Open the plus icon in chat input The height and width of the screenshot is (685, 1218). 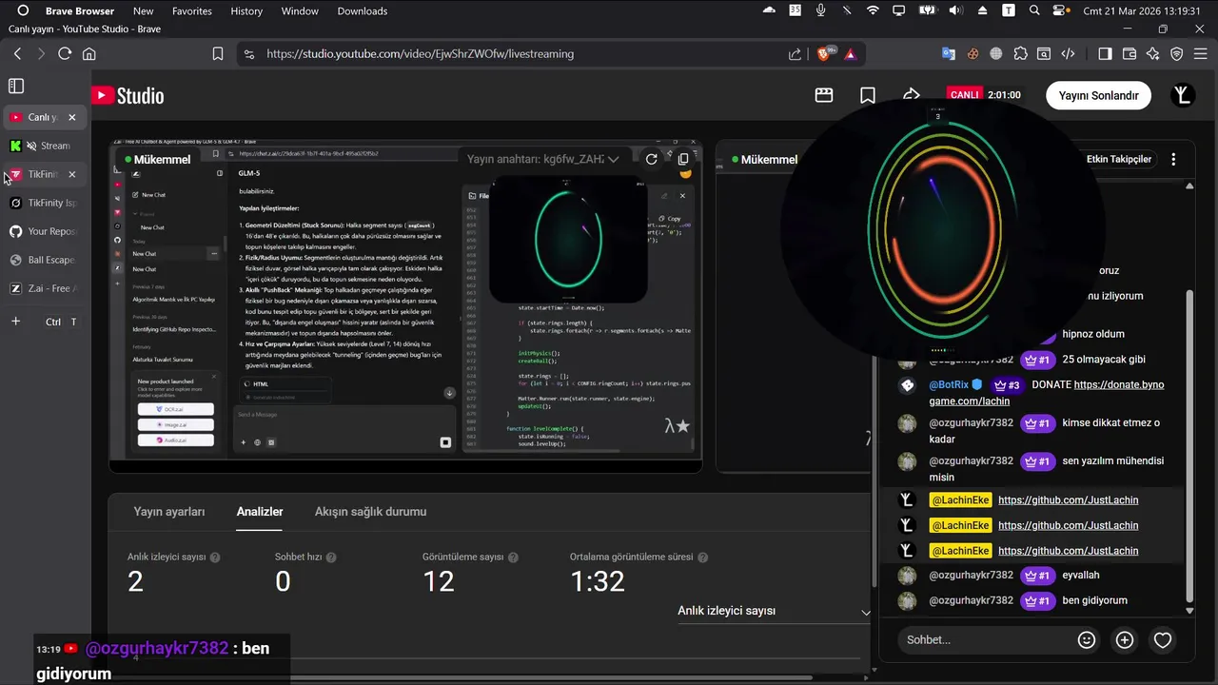tap(1125, 640)
